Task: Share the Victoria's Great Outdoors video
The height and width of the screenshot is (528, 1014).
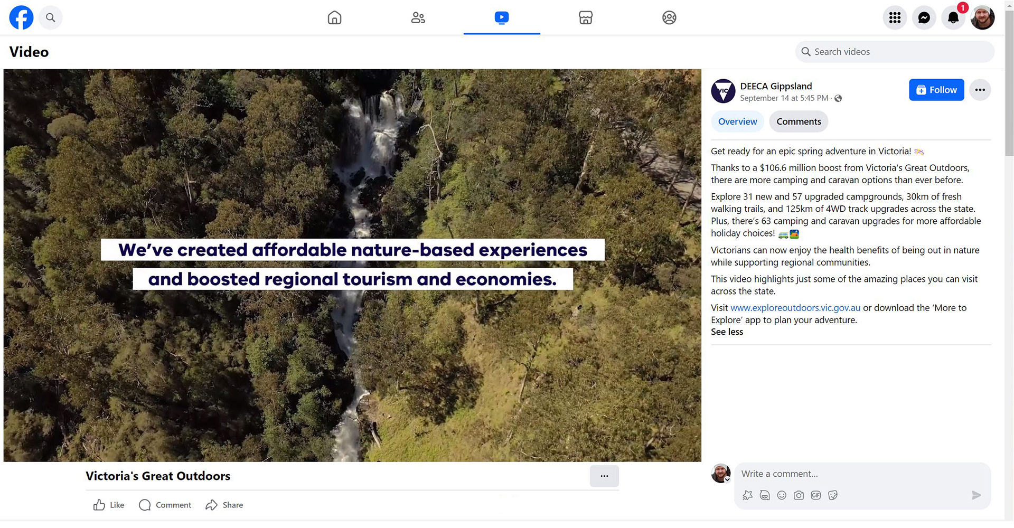Action: (224, 505)
